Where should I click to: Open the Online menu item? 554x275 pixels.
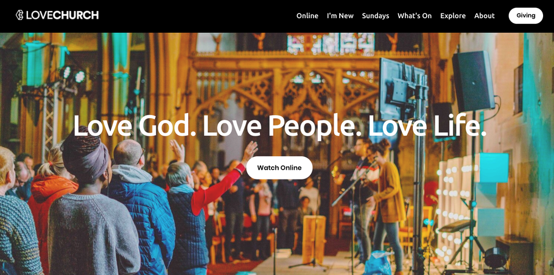click(x=307, y=16)
